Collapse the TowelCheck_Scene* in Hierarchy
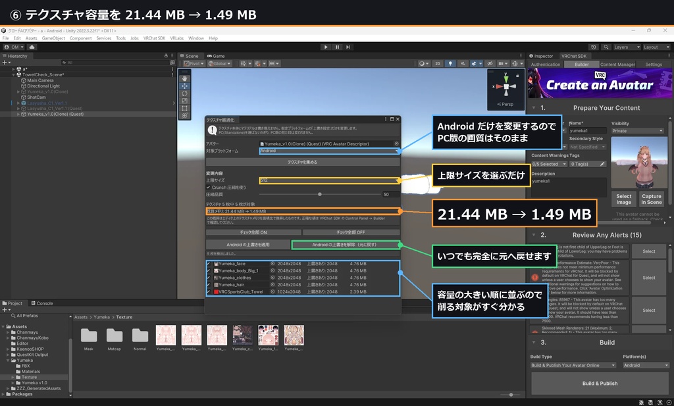Viewport: 674px width, 406px height. (x=13, y=74)
